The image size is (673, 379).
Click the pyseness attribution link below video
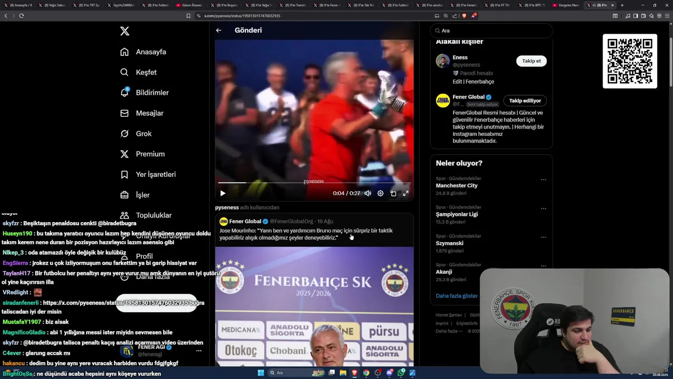227,207
